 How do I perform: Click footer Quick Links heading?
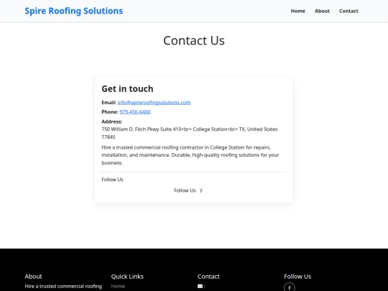[127, 277]
